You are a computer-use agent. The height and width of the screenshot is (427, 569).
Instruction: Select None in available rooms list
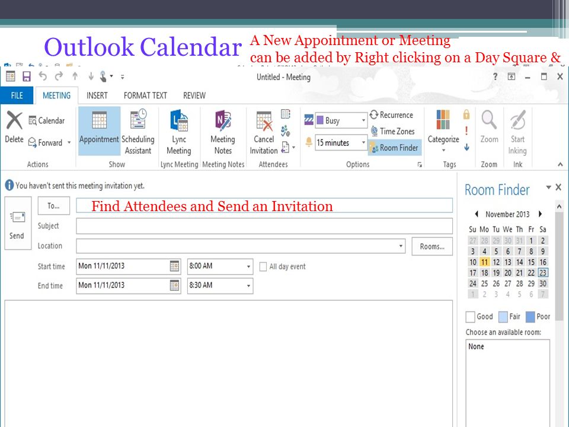tap(476, 346)
